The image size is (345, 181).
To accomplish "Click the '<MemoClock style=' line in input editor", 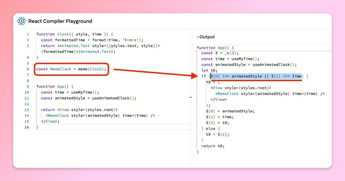I will pos(100,116).
